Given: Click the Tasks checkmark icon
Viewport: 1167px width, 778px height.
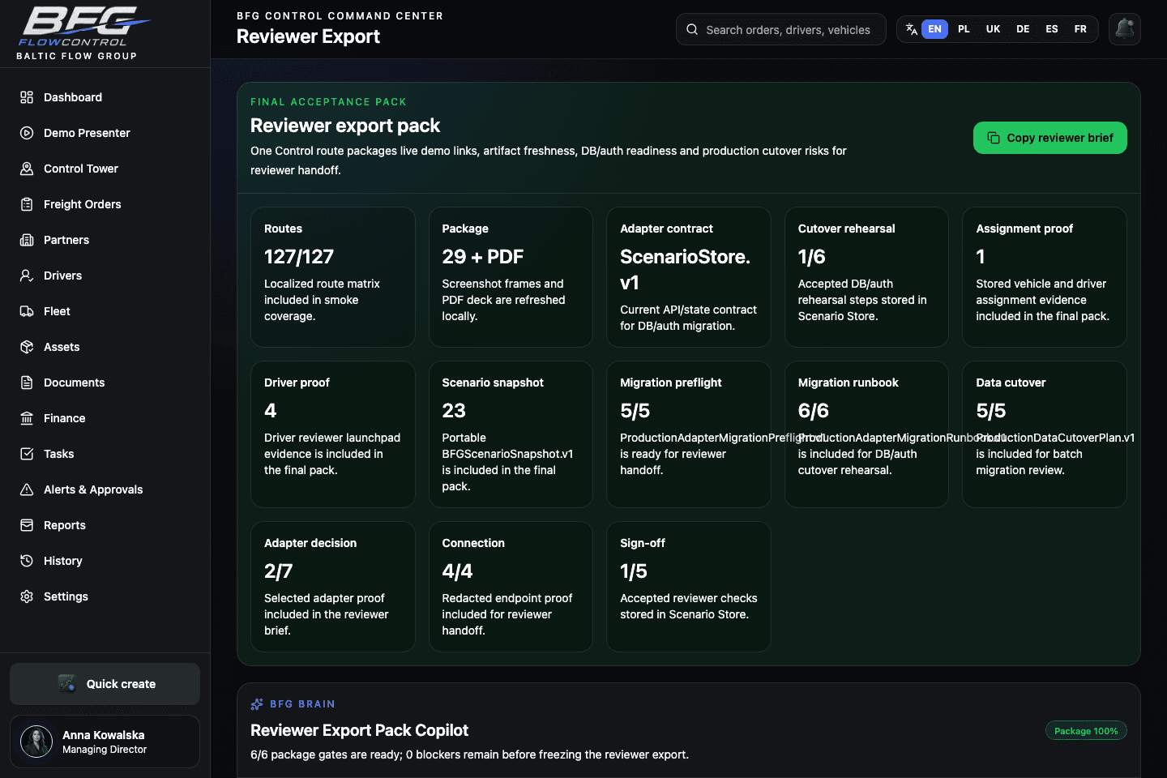Looking at the screenshot, I should pyautogui.click(x=27, y=454).
